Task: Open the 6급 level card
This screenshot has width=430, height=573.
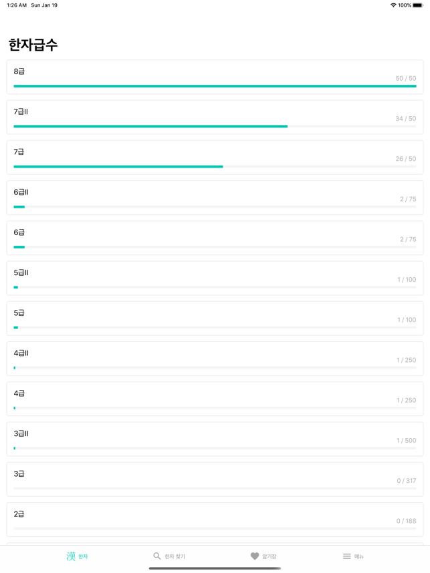Action: point(215,238)
